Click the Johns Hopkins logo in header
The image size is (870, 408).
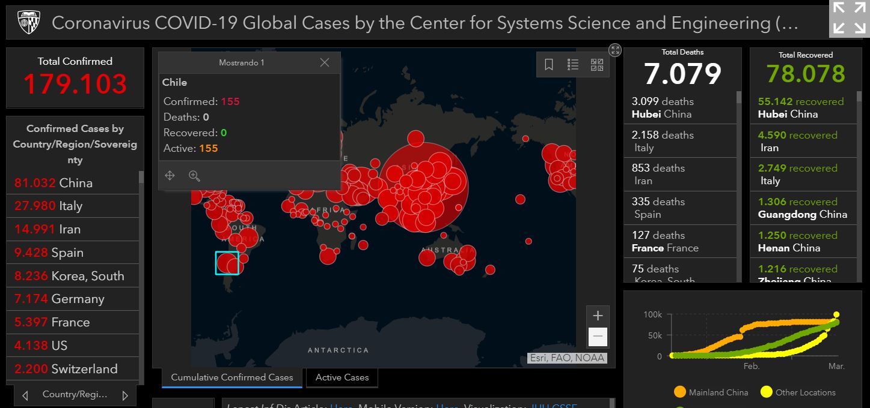click(x=28, y=23)
